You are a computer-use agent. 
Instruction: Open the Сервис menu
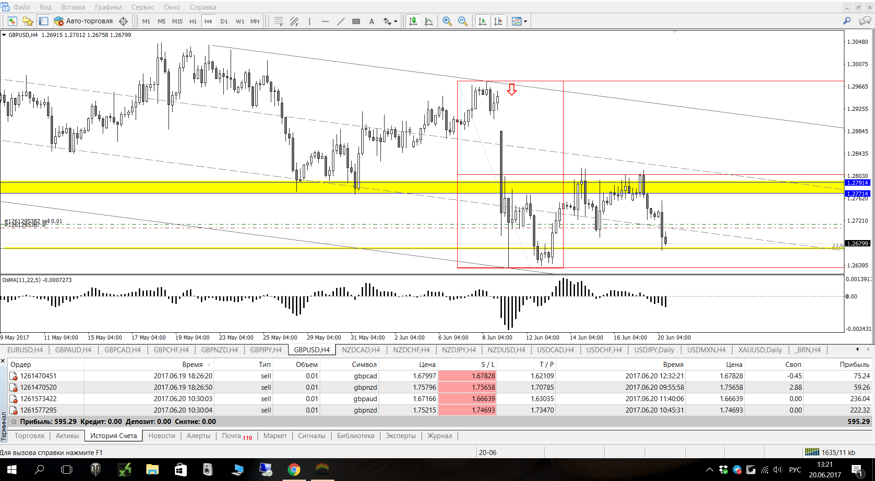click(143, 7)
